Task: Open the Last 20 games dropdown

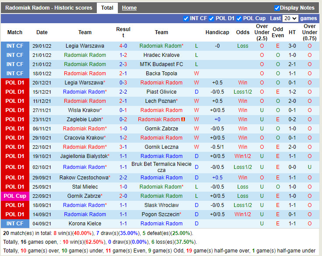Action: pos(290,18)
